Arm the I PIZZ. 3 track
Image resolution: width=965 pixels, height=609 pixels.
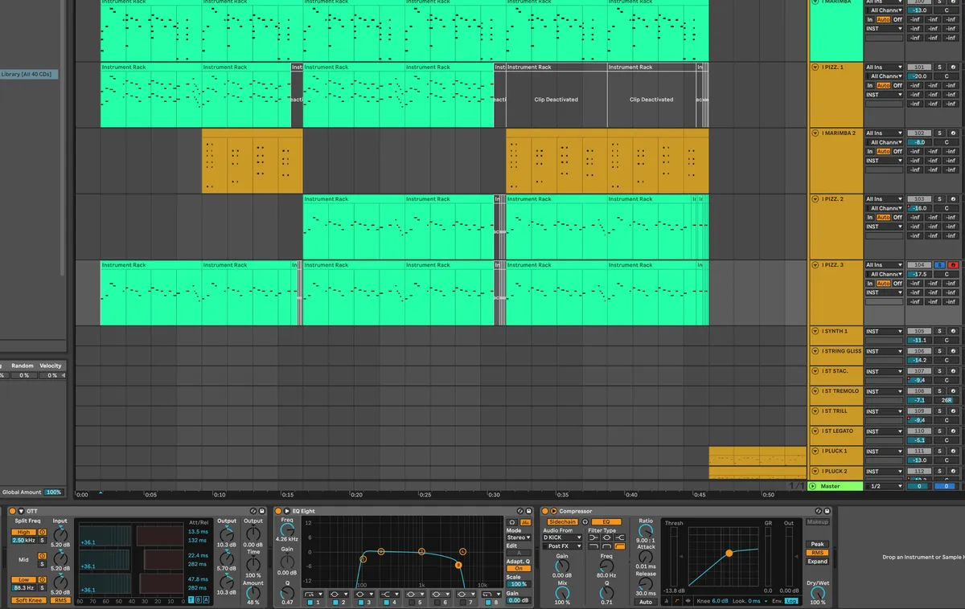[x=953, y=264]
